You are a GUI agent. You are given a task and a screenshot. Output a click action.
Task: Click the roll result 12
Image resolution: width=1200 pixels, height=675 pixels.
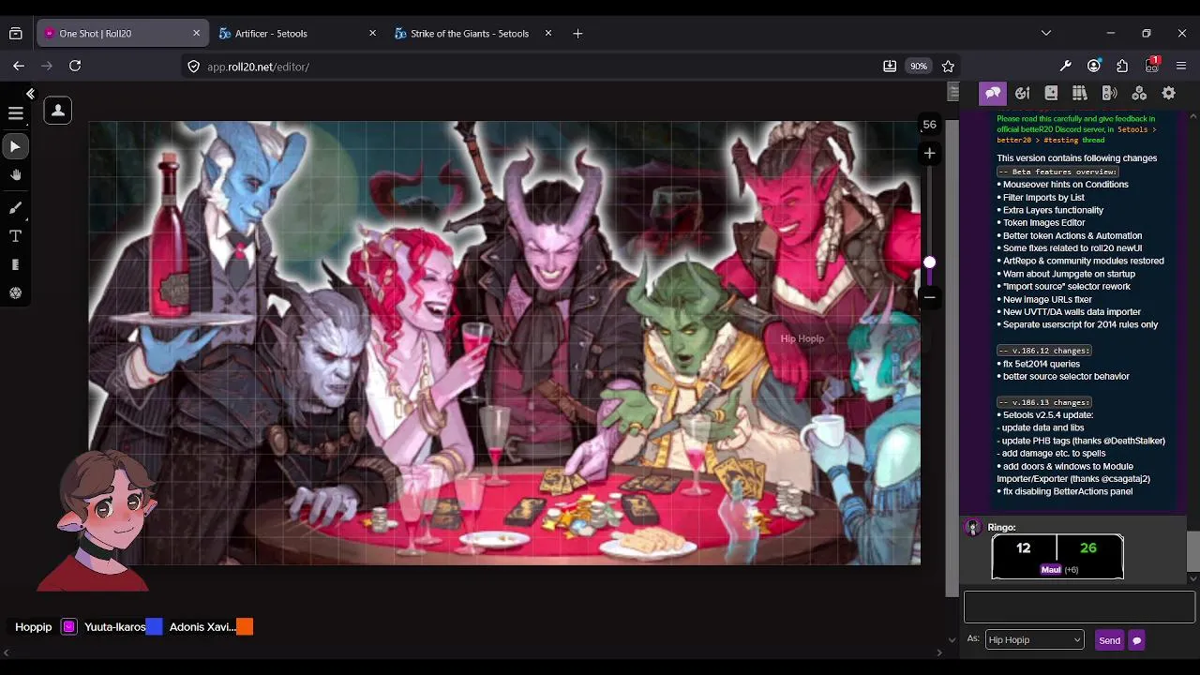pos(1024,548)
